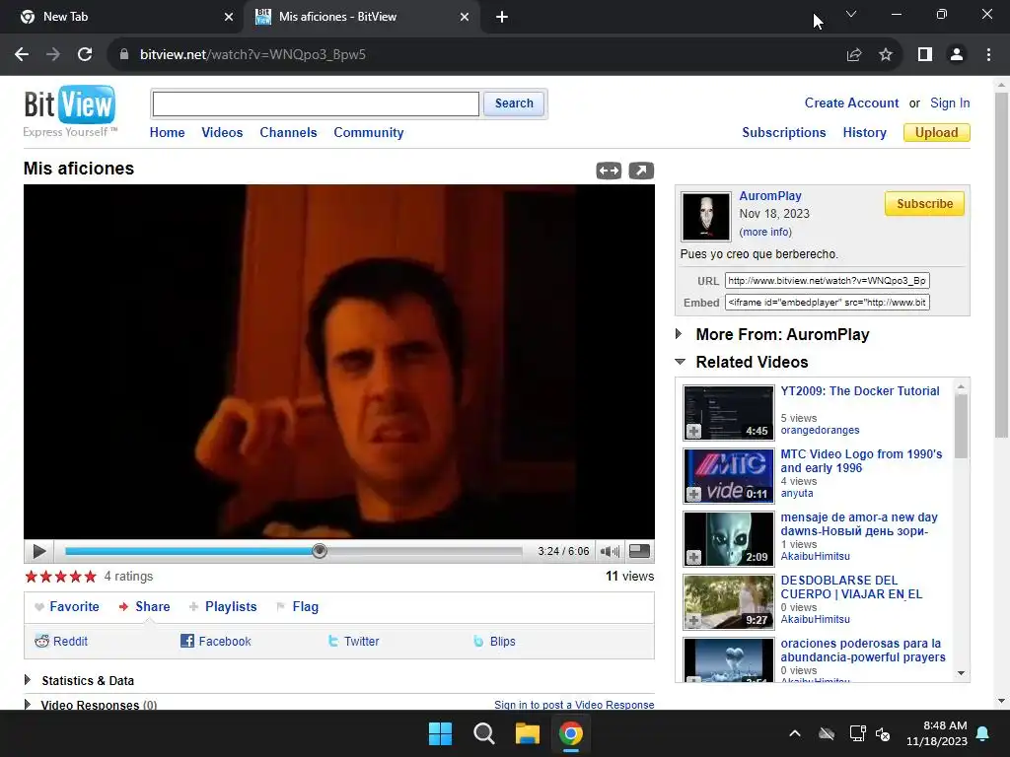The height and width of the screenshot is (757, 1010).
Task: Focus the BitView search box
Action: click(x=316, y=103)
